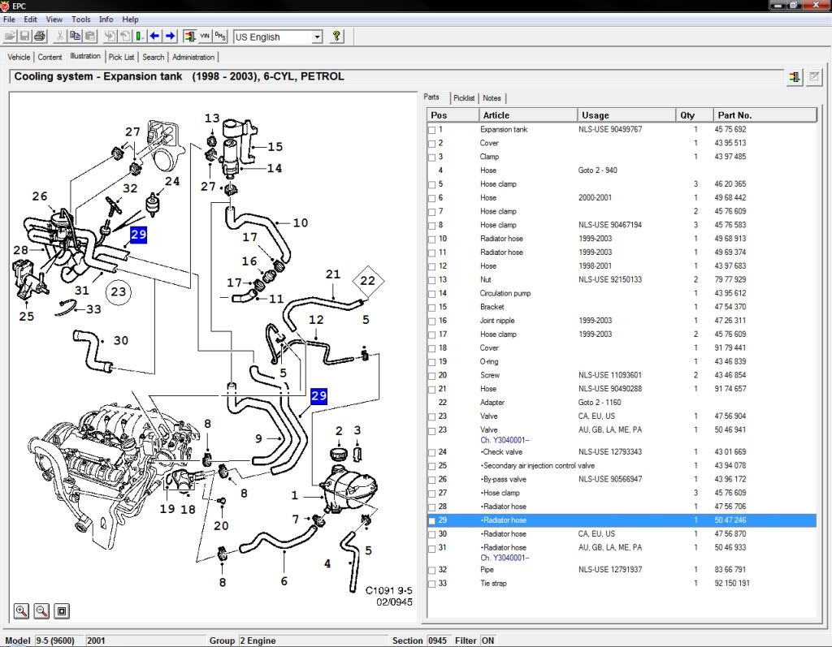Click part number 83 66 791 for the Pipe

coord(730,570)
